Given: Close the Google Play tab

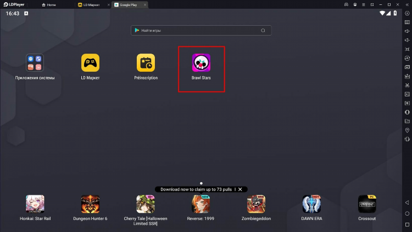Looking at the screenshot, I should coord(145,5).
